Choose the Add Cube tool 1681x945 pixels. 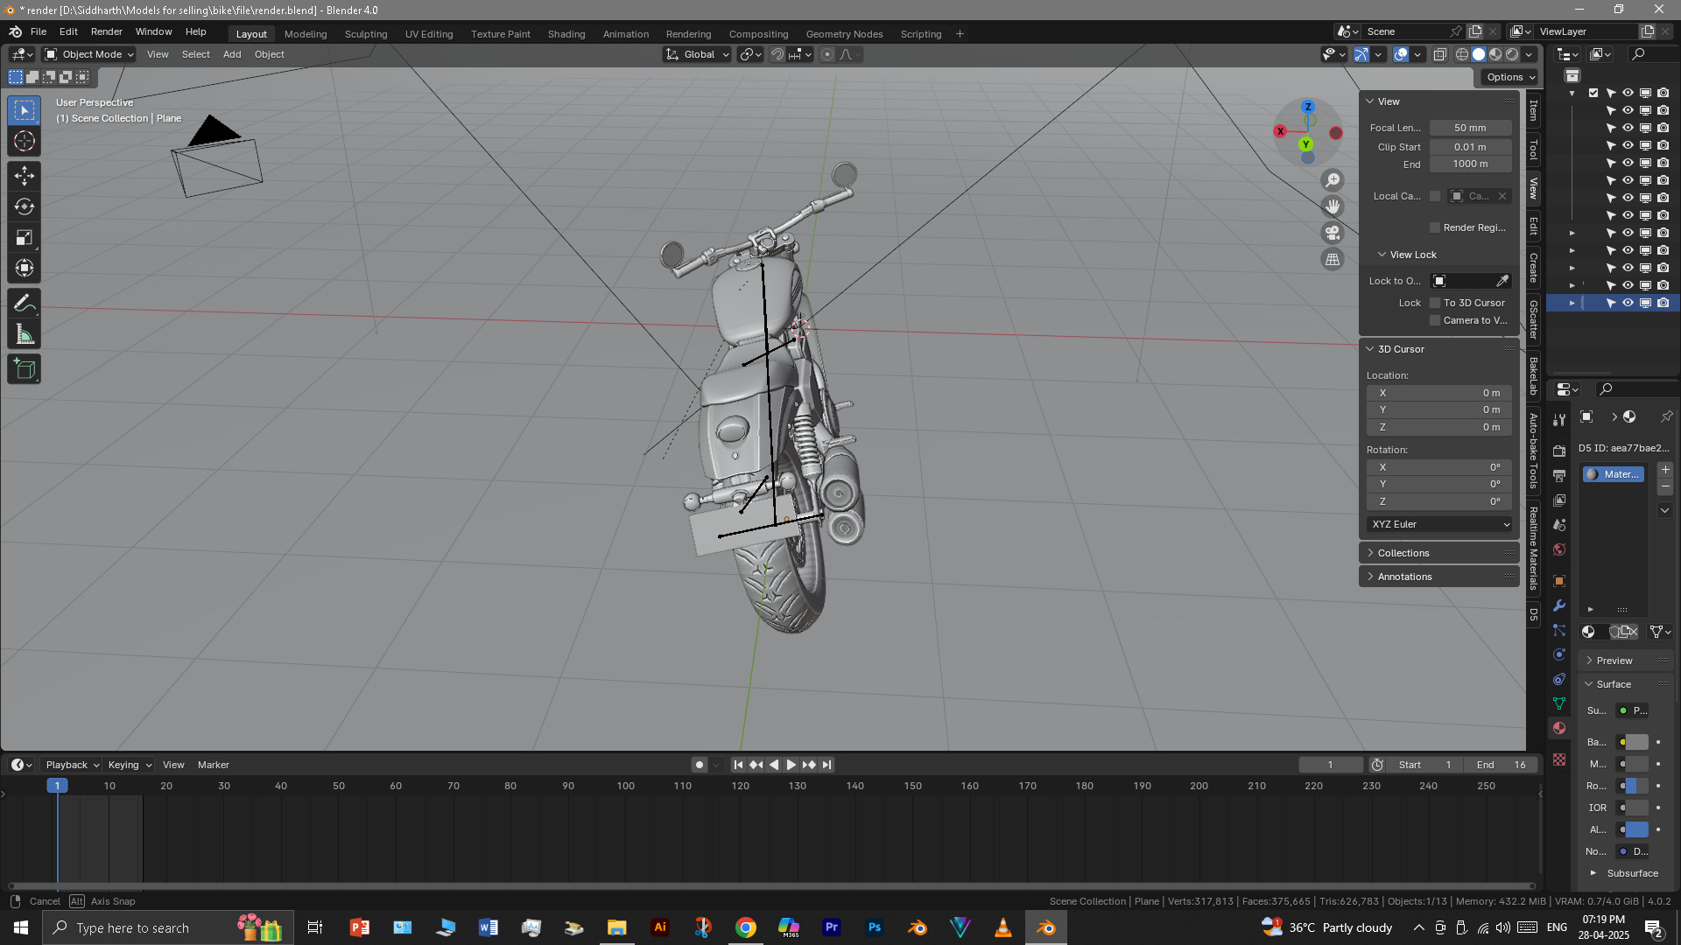[25, 369]
